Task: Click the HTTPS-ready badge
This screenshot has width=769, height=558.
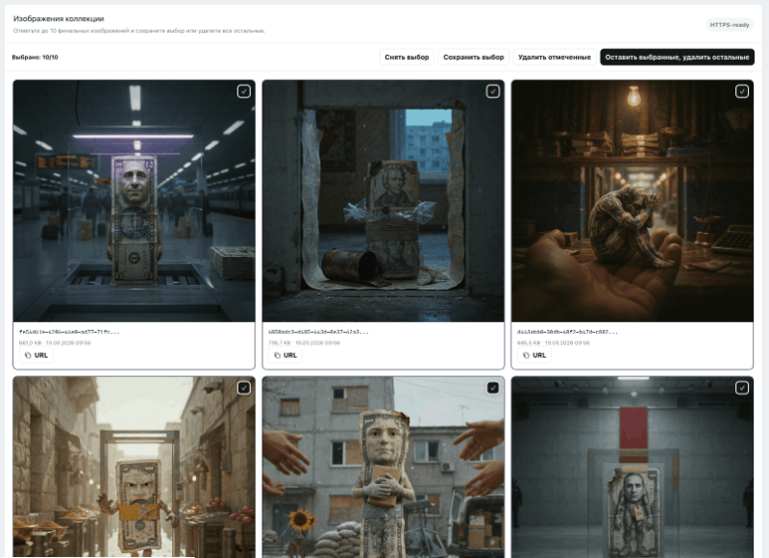Action: tap(730, 25)
